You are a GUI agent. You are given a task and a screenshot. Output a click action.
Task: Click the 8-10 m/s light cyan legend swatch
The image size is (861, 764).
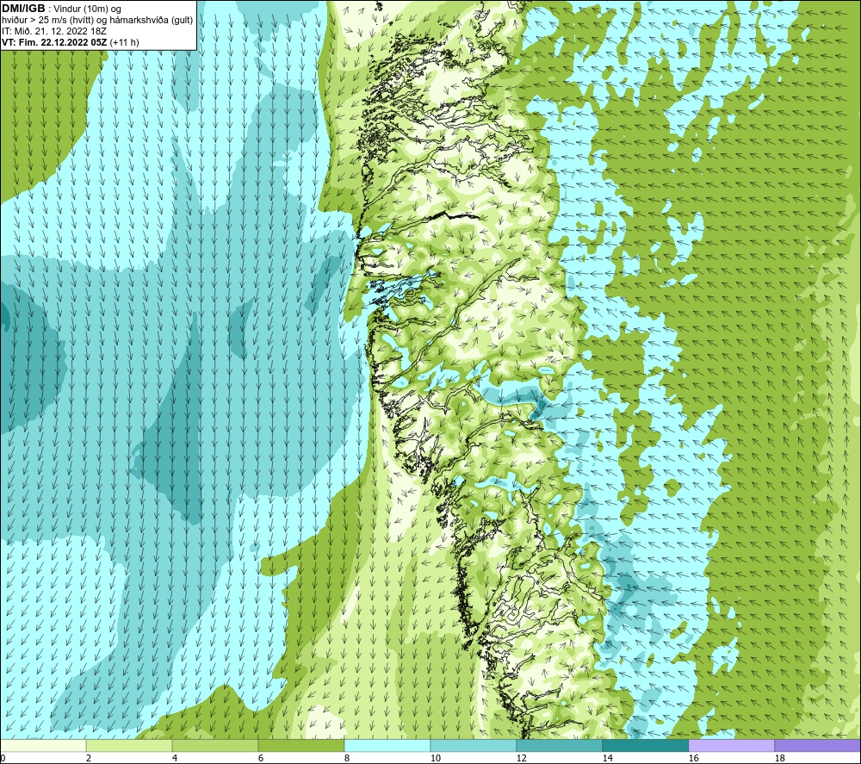(387, 745)
